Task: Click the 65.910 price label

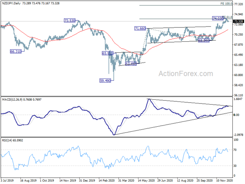Action: [107, 53]
